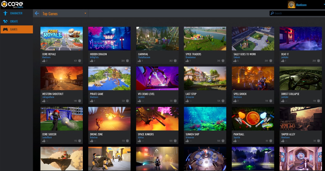Image resolution: width=325 pixels, height=171 pixels.
Task: Open the Sniper Alley game thumbnail
Action: (x=301, y=119)
